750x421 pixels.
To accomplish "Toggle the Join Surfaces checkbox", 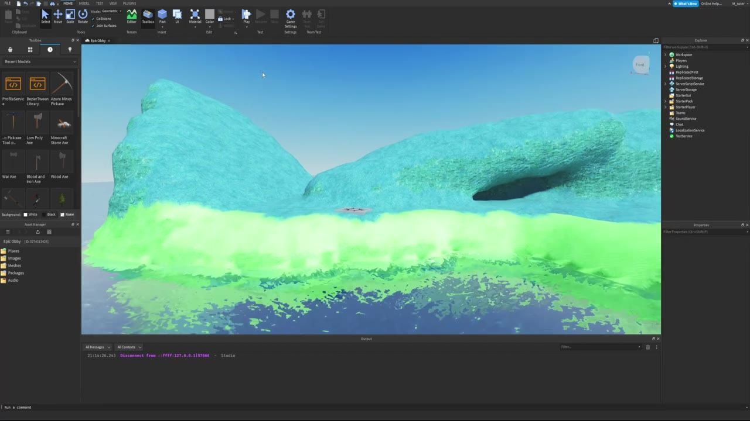I will pyautogui.click(x=93, y=26).
